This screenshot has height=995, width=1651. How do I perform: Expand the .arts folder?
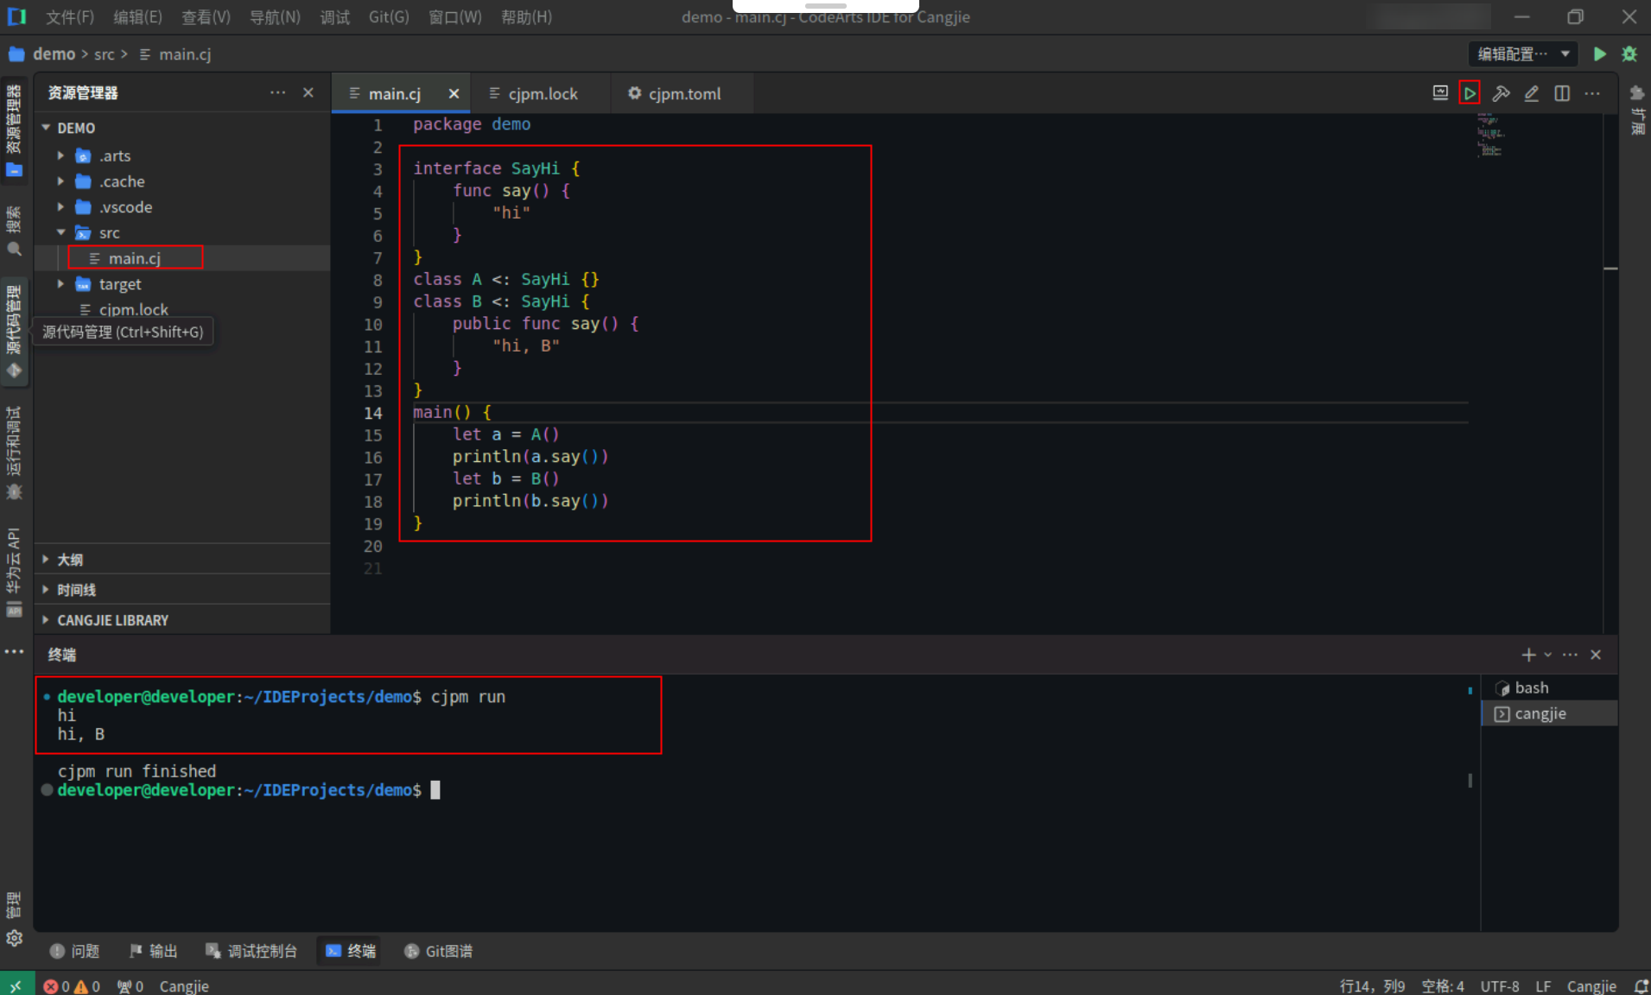(60, 155)
